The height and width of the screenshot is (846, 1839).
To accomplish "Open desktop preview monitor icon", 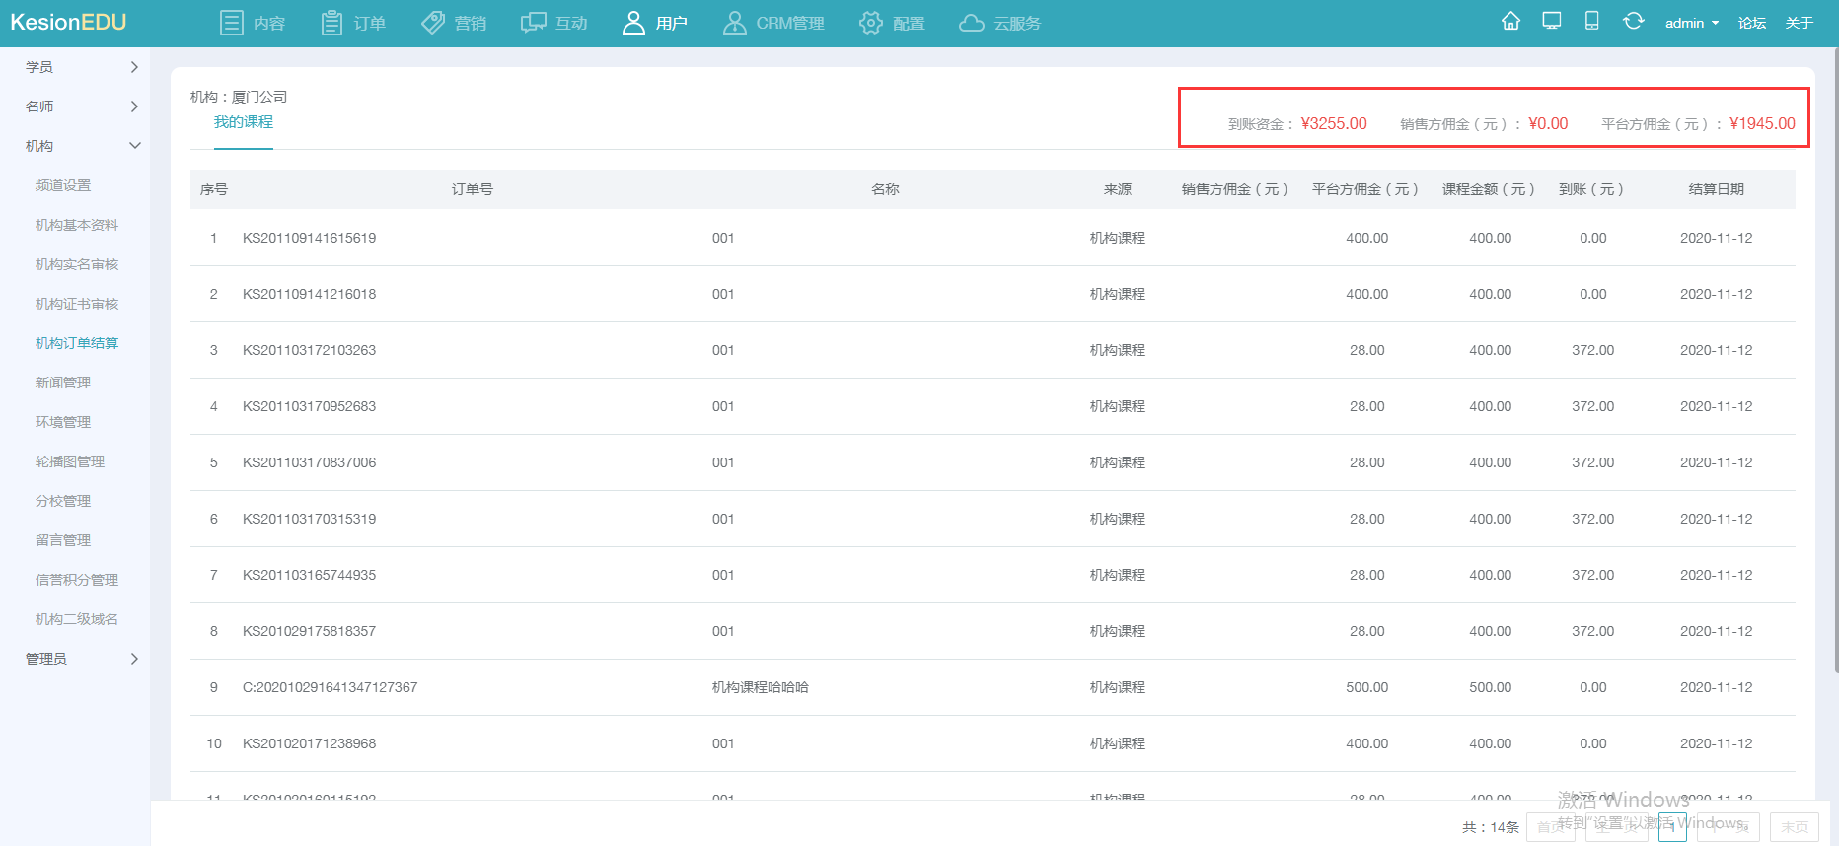I will tap(1551, 22).
